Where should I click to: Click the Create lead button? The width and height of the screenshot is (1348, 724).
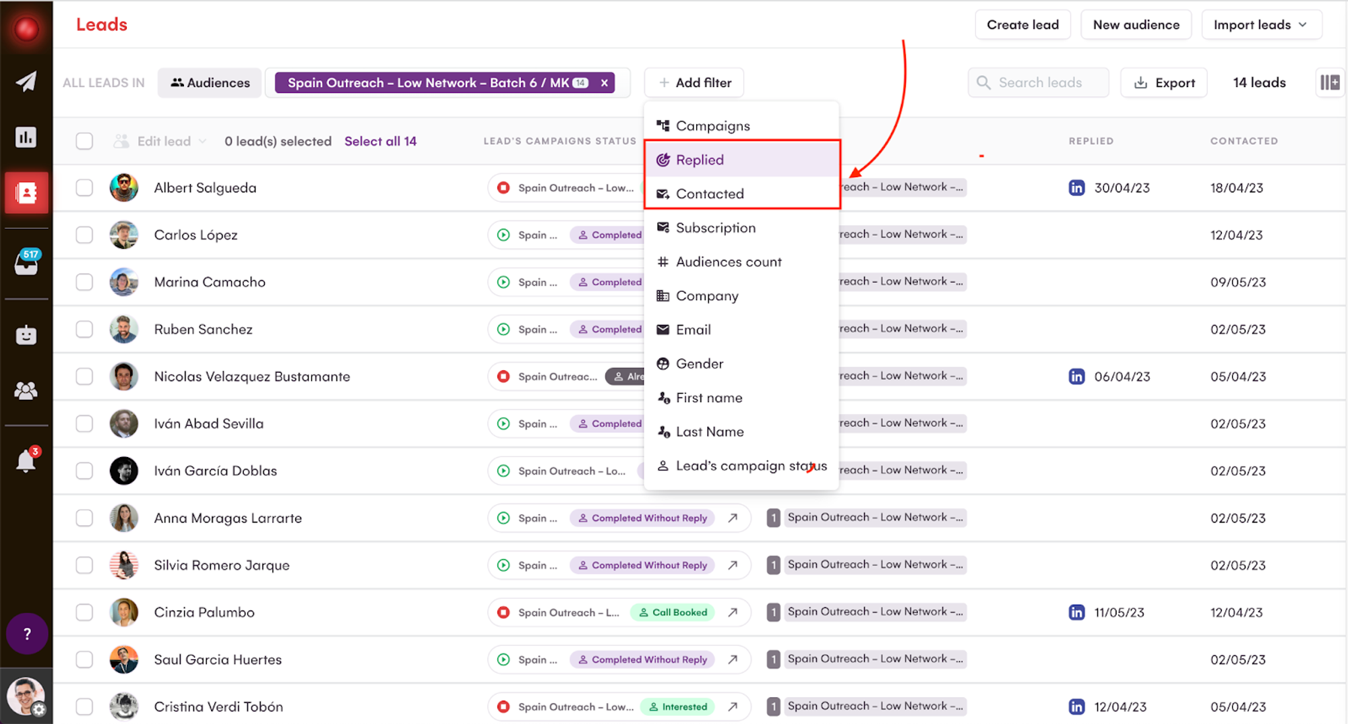pyautogui.click(x=1022, y=25)
